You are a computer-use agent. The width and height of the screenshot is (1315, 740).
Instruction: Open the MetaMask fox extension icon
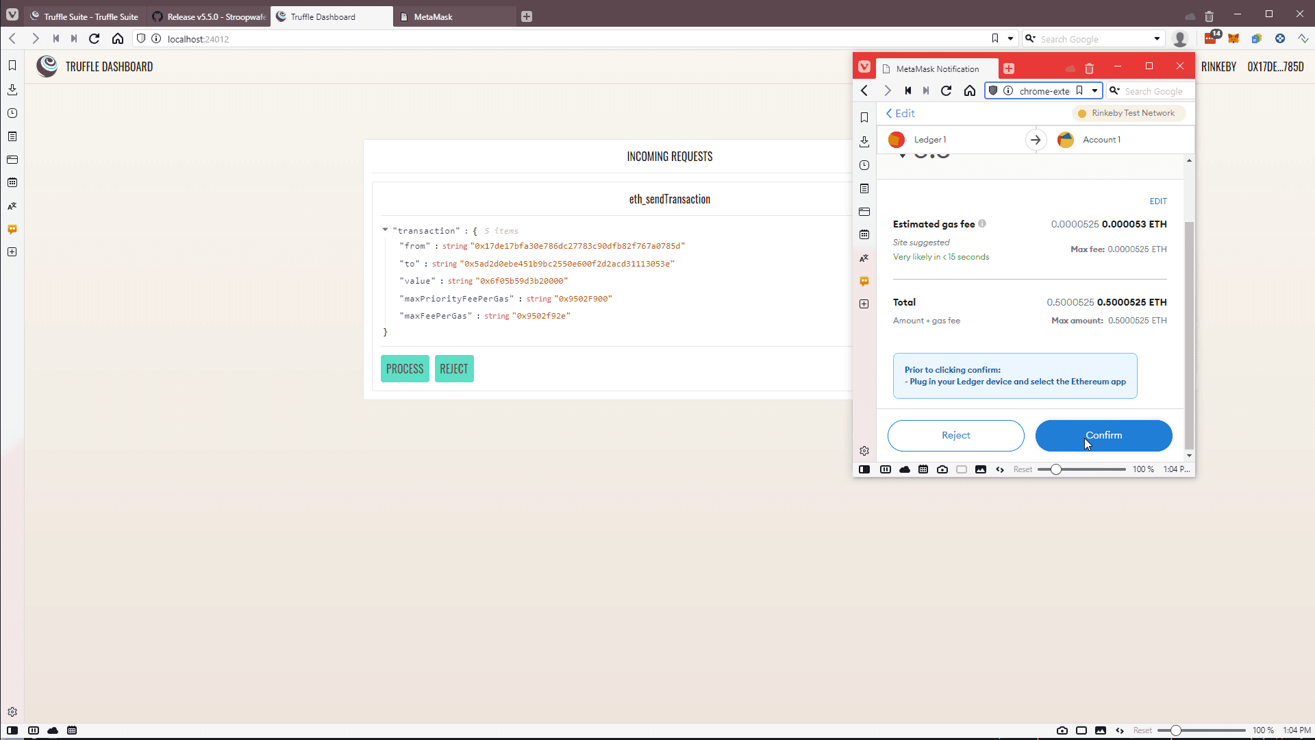(1233, 39)
